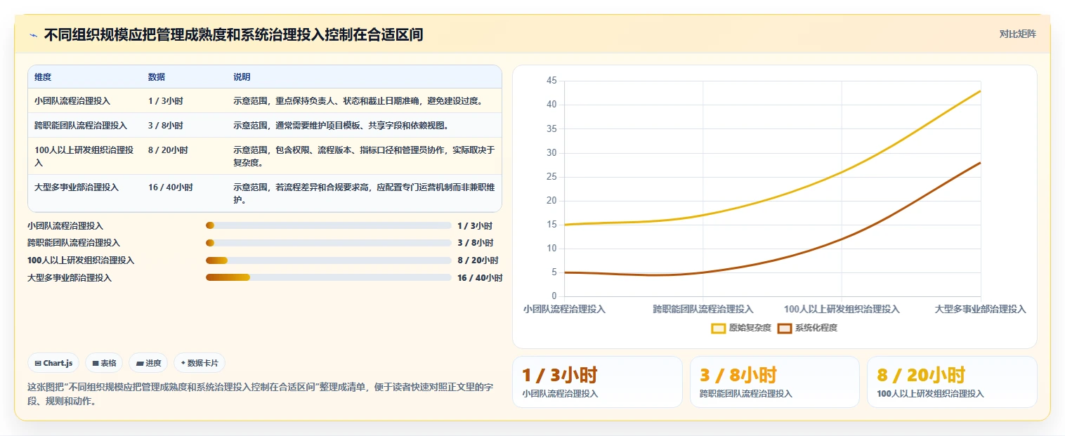Open the 3 / 8小时 data card
Image resolution: width=1065 pixels, height=436 pixels.
click(774, 382)
